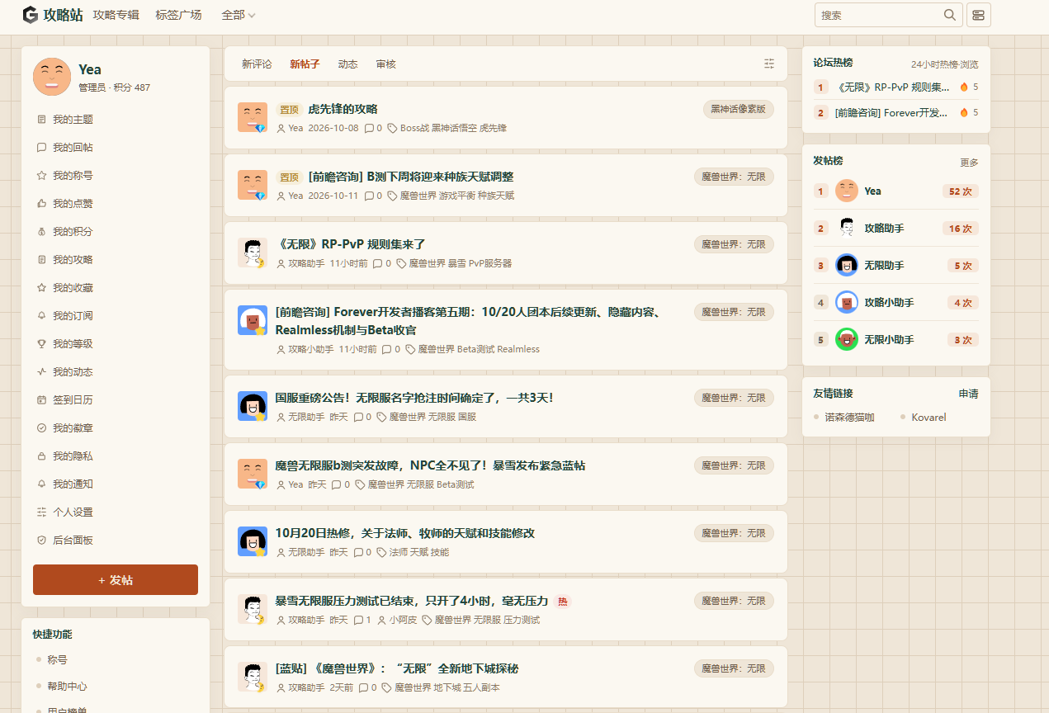Click the 24小时热榜·浏览 label
This screenshot has height=713, width=1049.
[945, 64]
